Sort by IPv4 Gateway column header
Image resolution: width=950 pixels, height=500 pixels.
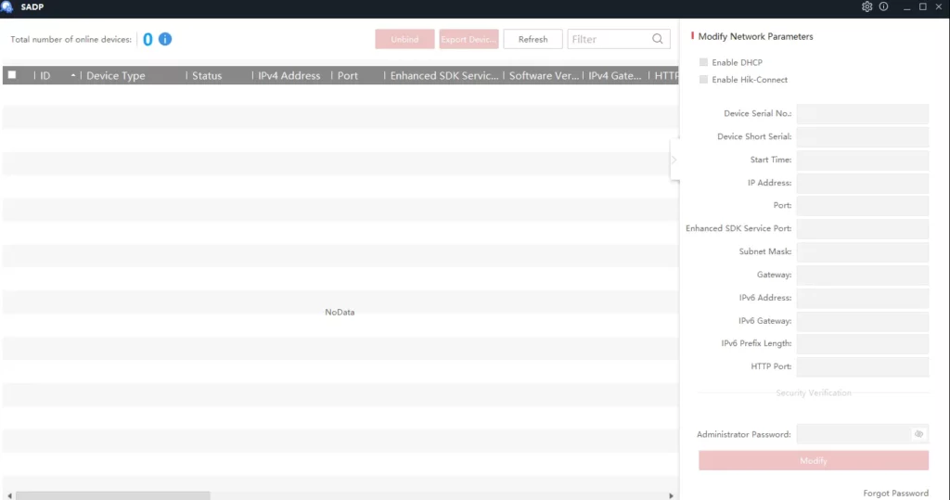point(615,75)
